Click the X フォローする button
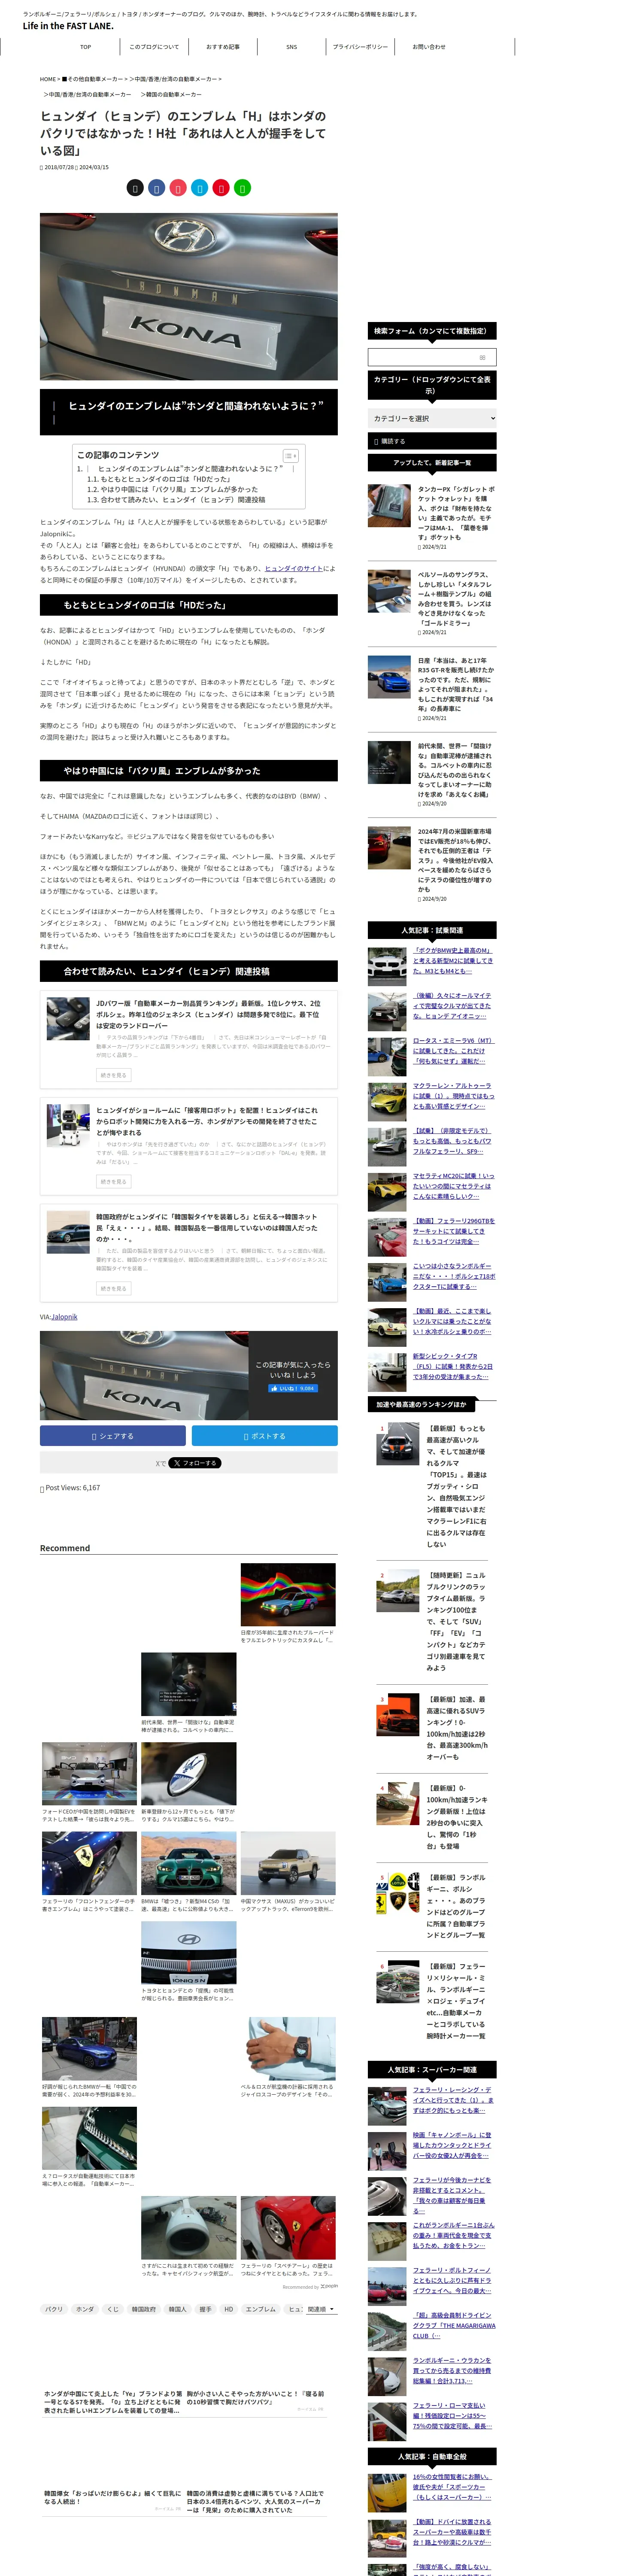This screenshot has height=2576, width=634. [x=194, y=1463]
